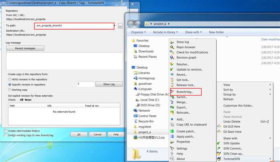Click the SVN Commit icon
Viewport: 280px width, 162px height.
[x=219, y=148]
